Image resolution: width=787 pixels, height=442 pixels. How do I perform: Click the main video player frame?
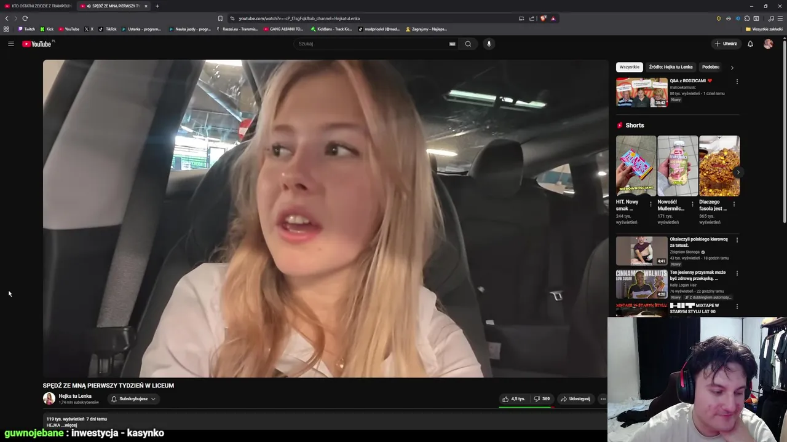[325, 219]
